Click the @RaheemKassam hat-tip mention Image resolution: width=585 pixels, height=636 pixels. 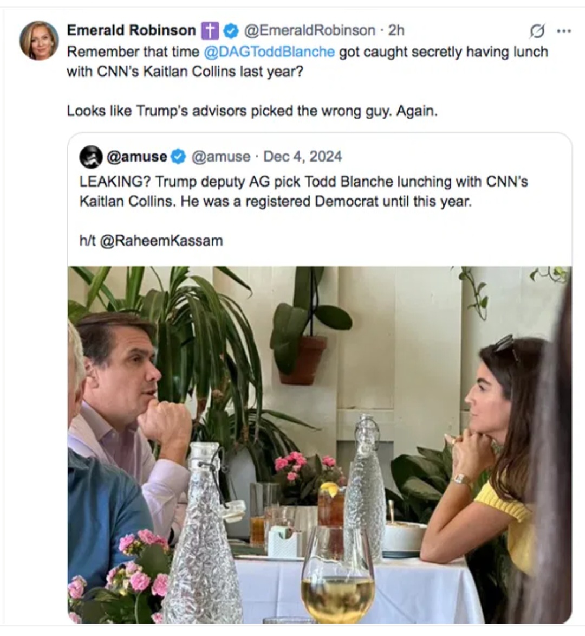tap(161, 241)
